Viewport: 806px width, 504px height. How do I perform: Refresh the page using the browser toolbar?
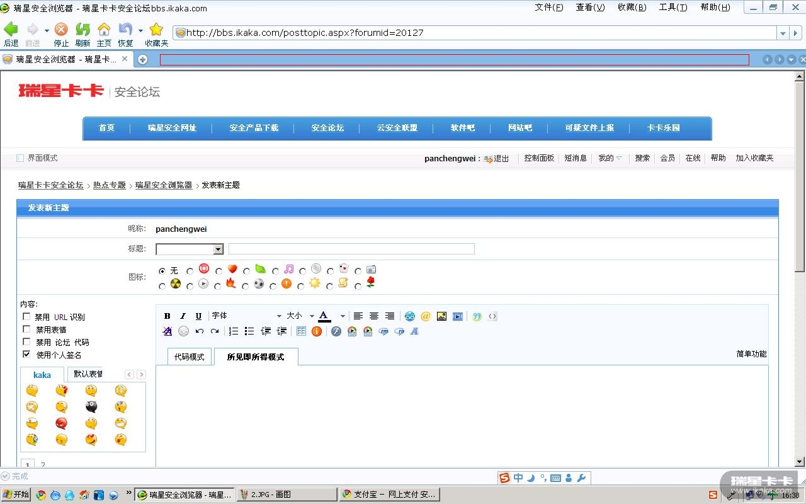[x=82, y=30]
